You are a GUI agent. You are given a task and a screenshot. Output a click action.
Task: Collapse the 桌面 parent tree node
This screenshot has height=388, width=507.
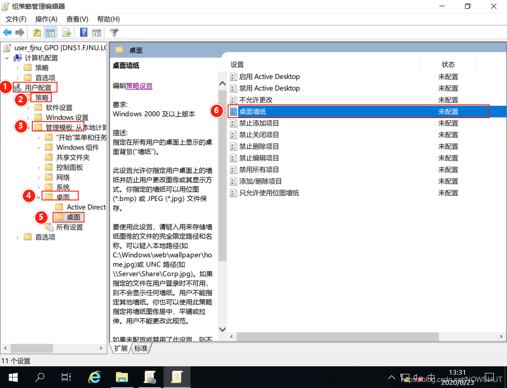pyautogui.click(x=39, y=197)
